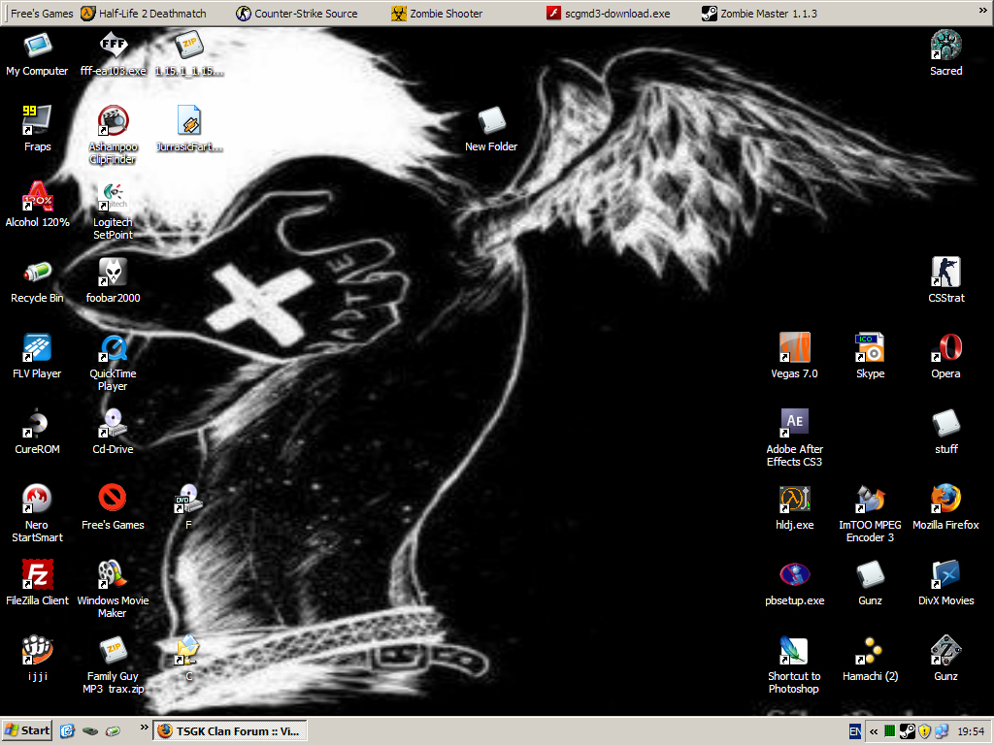Click the Alcohol 120% shortcut
Image resolution: width=994 pixels, height=745 pixels.
click(37, 197)
